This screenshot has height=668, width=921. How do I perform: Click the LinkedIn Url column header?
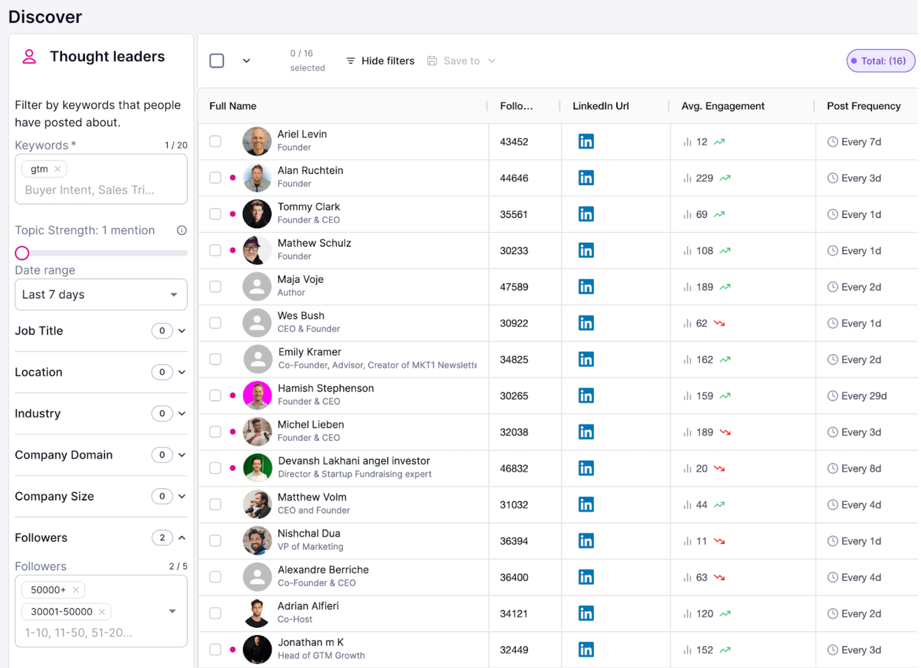(600, 106)
